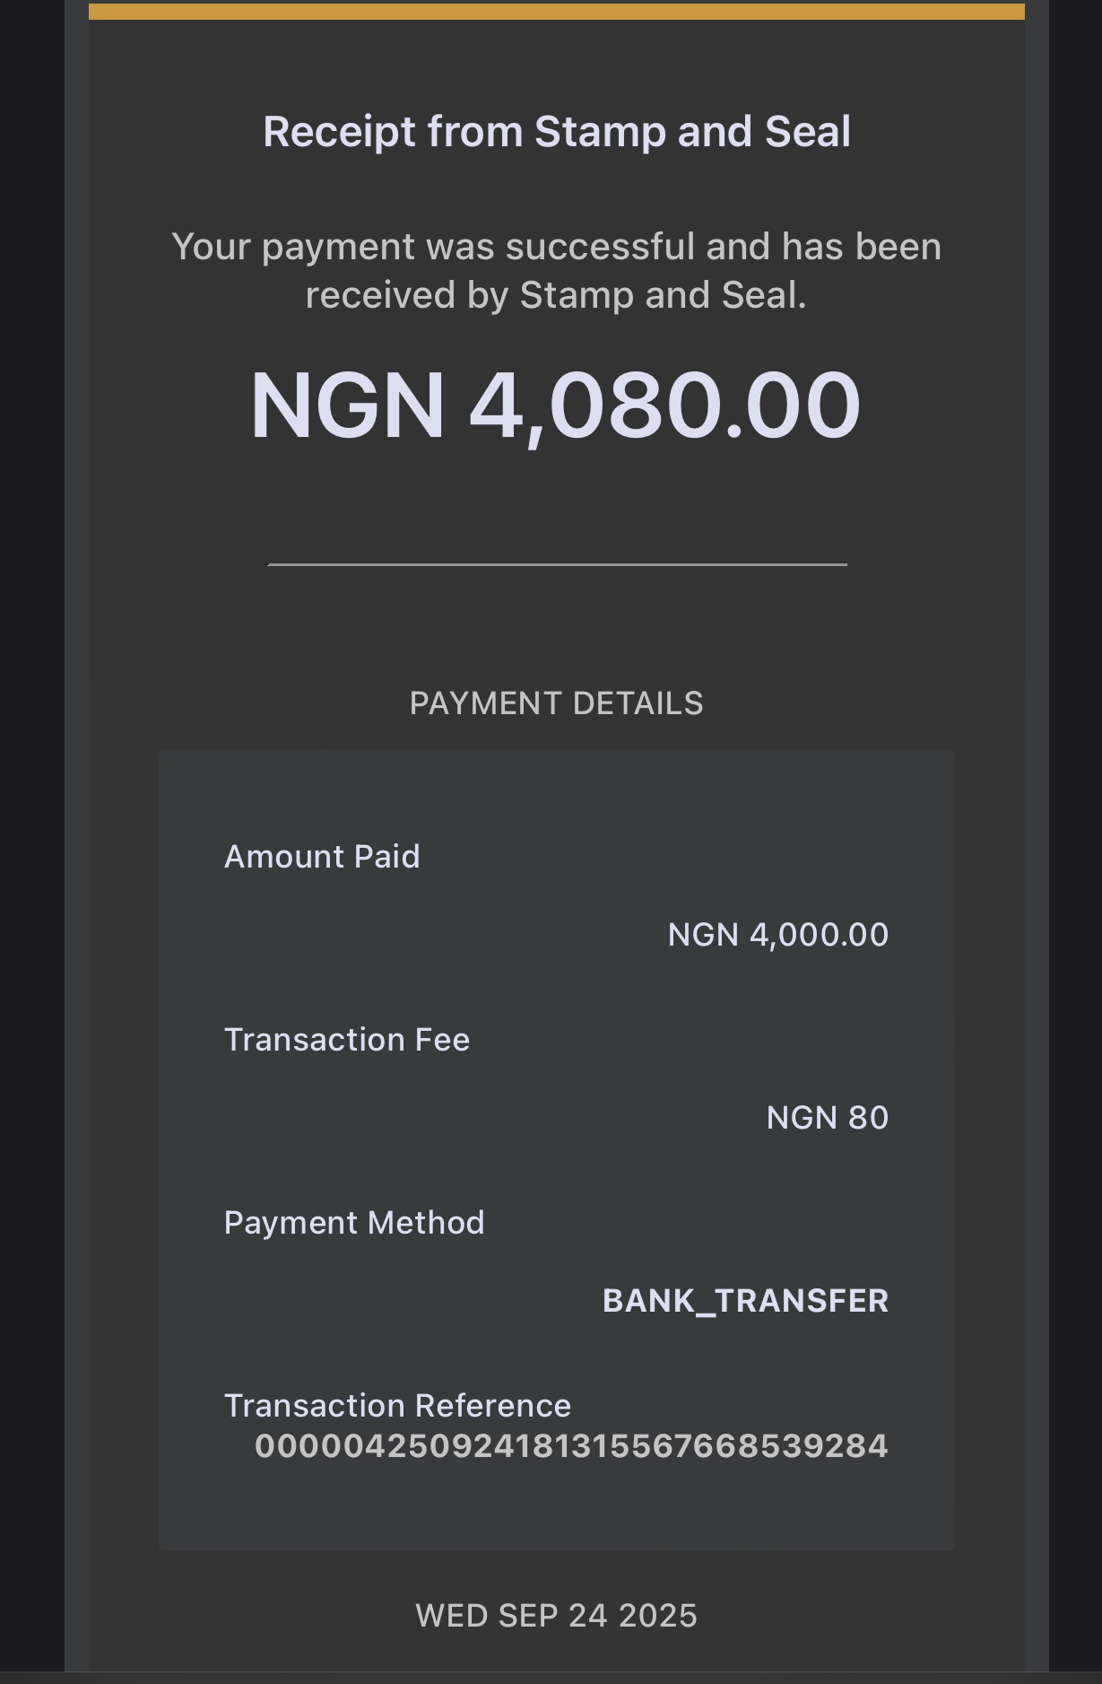Click the PAYMENT DETAILS section heading
The width and height of the screenshot is (1102, 1684).
tap(556, 703)
